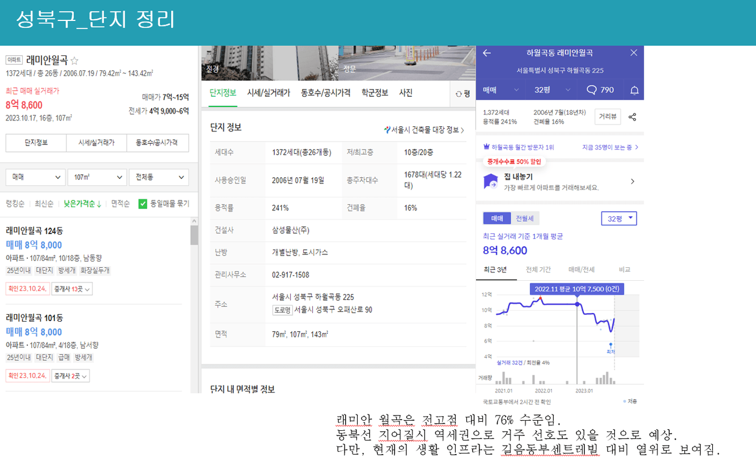This screenshot has width=756, height=462.
Task: Open the 서울시 건축물 대장 정보 link
Action: [424, 130]
